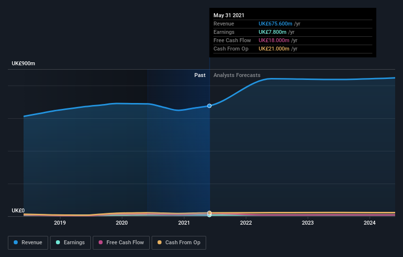Click the May 31 2021 tooltip date
The image size is (403, 257).
pos(229,15)
